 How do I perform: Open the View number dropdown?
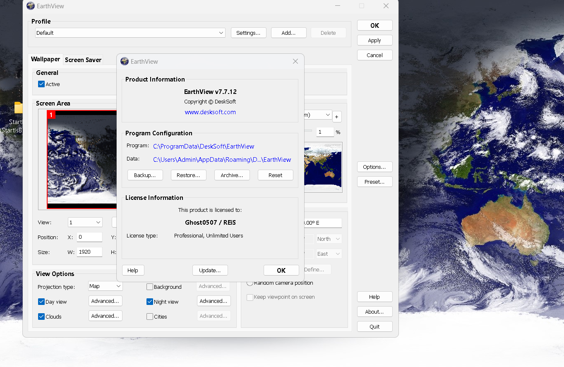[x=85, y=222]
